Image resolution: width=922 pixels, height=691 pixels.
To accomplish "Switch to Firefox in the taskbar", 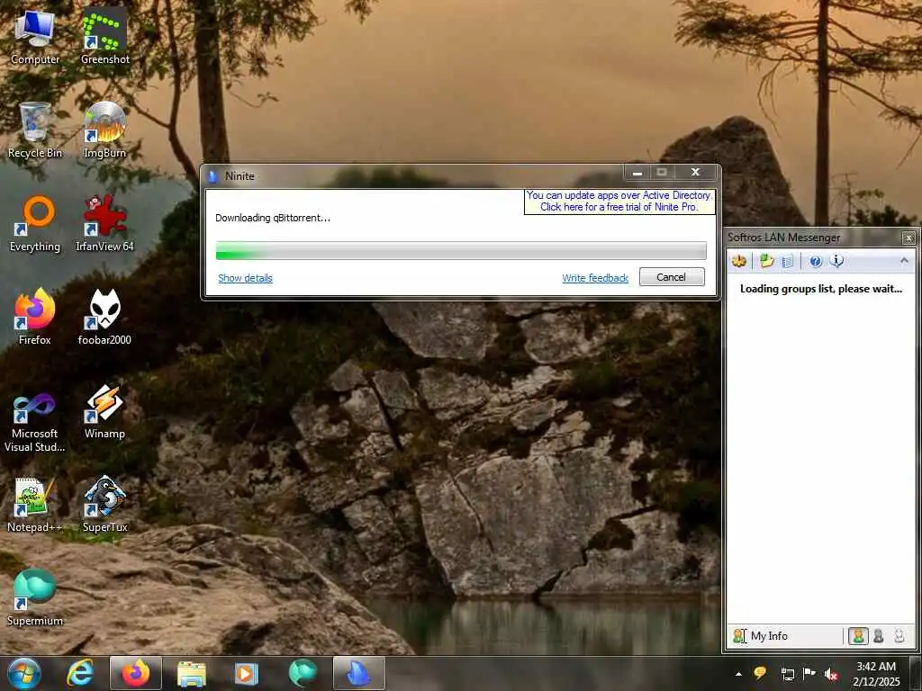I will coord(135,673).
